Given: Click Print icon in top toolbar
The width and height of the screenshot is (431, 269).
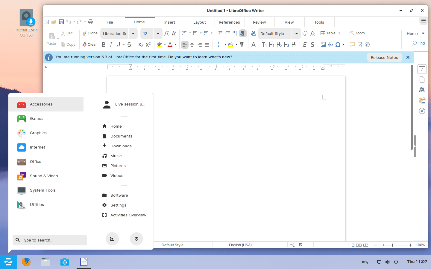Looking at the screenshot, I should tap(90, 22).
